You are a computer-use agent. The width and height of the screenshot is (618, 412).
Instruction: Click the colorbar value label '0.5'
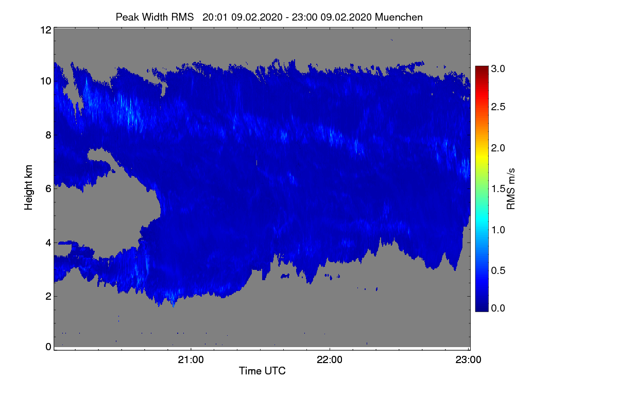[x=498, y=270]
